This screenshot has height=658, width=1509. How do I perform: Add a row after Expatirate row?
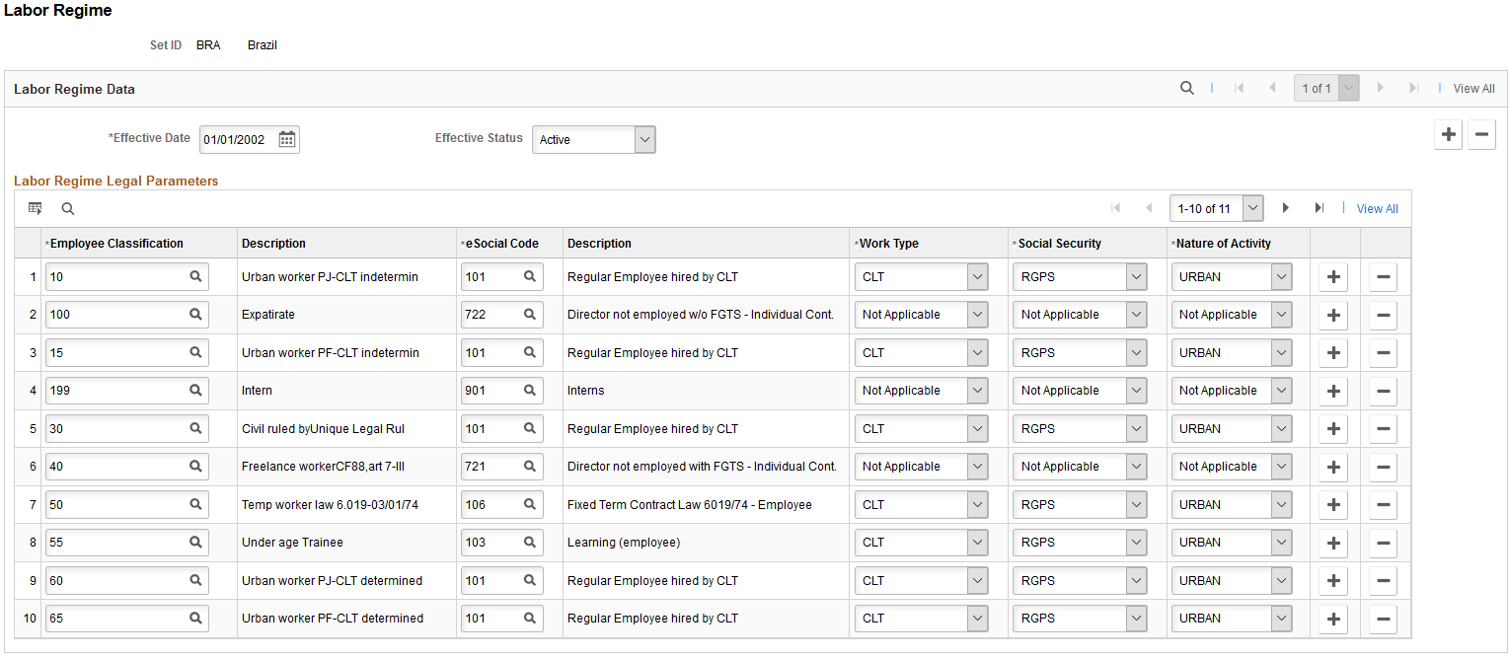tap(1333, 316)
